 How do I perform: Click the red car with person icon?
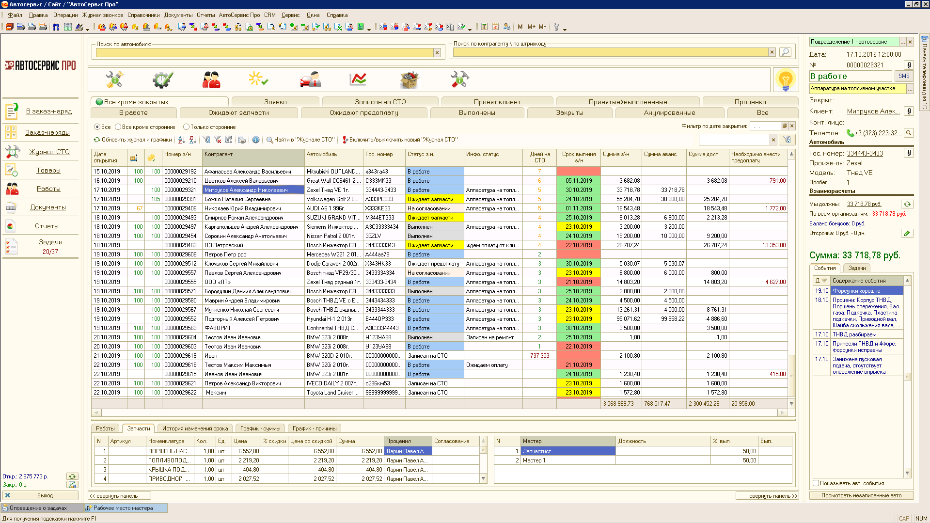coord(310,79)
